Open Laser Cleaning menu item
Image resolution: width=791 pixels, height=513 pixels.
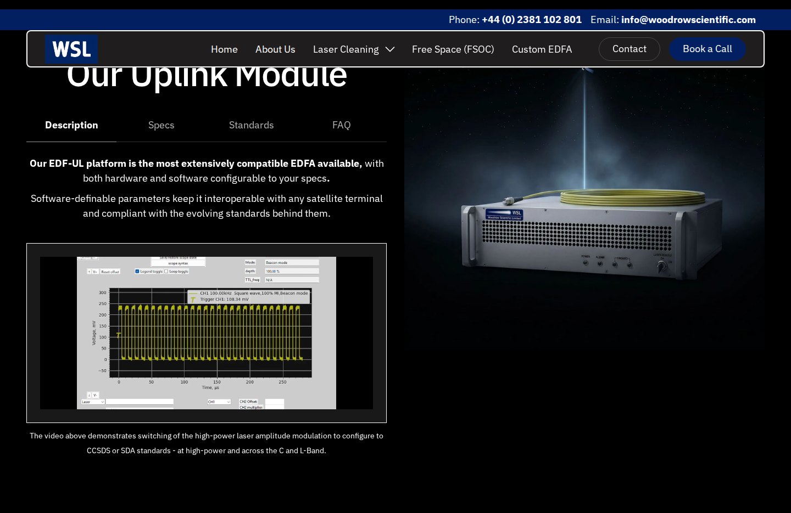click(346, 49)
